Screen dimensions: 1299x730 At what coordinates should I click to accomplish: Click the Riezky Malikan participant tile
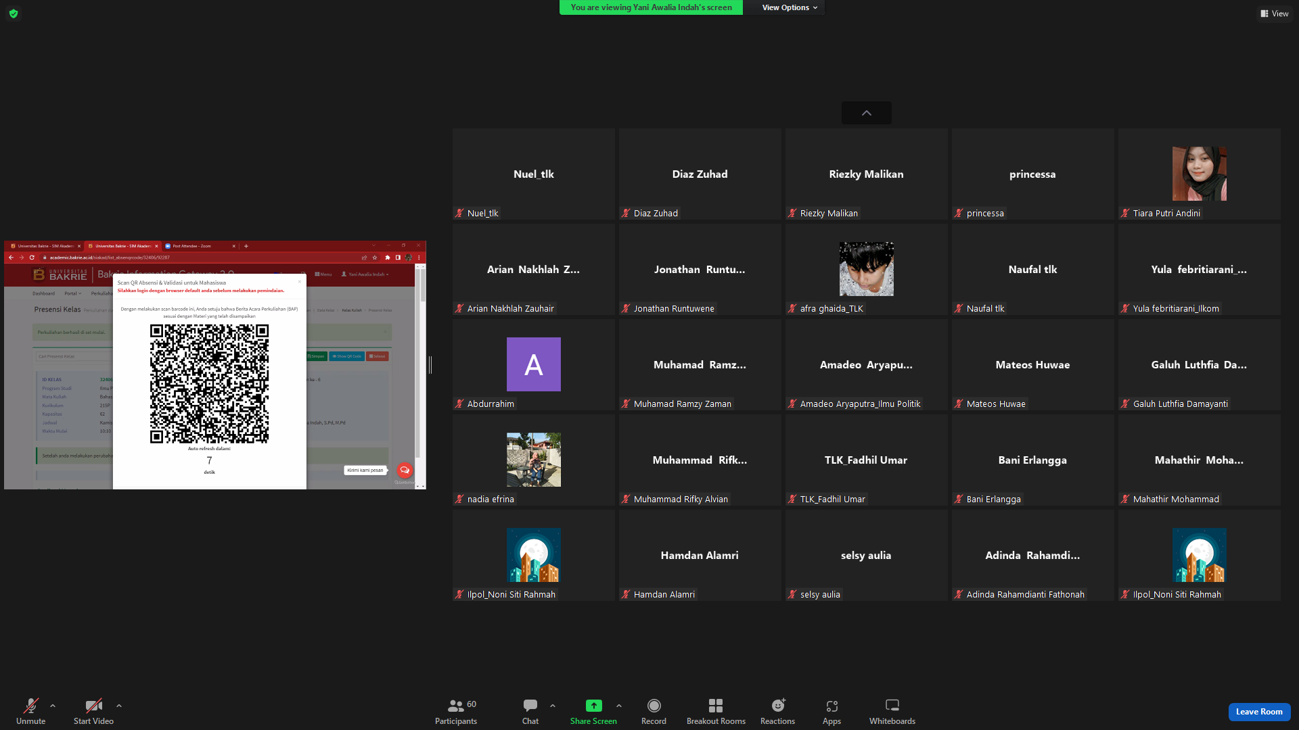click(866, 174)
